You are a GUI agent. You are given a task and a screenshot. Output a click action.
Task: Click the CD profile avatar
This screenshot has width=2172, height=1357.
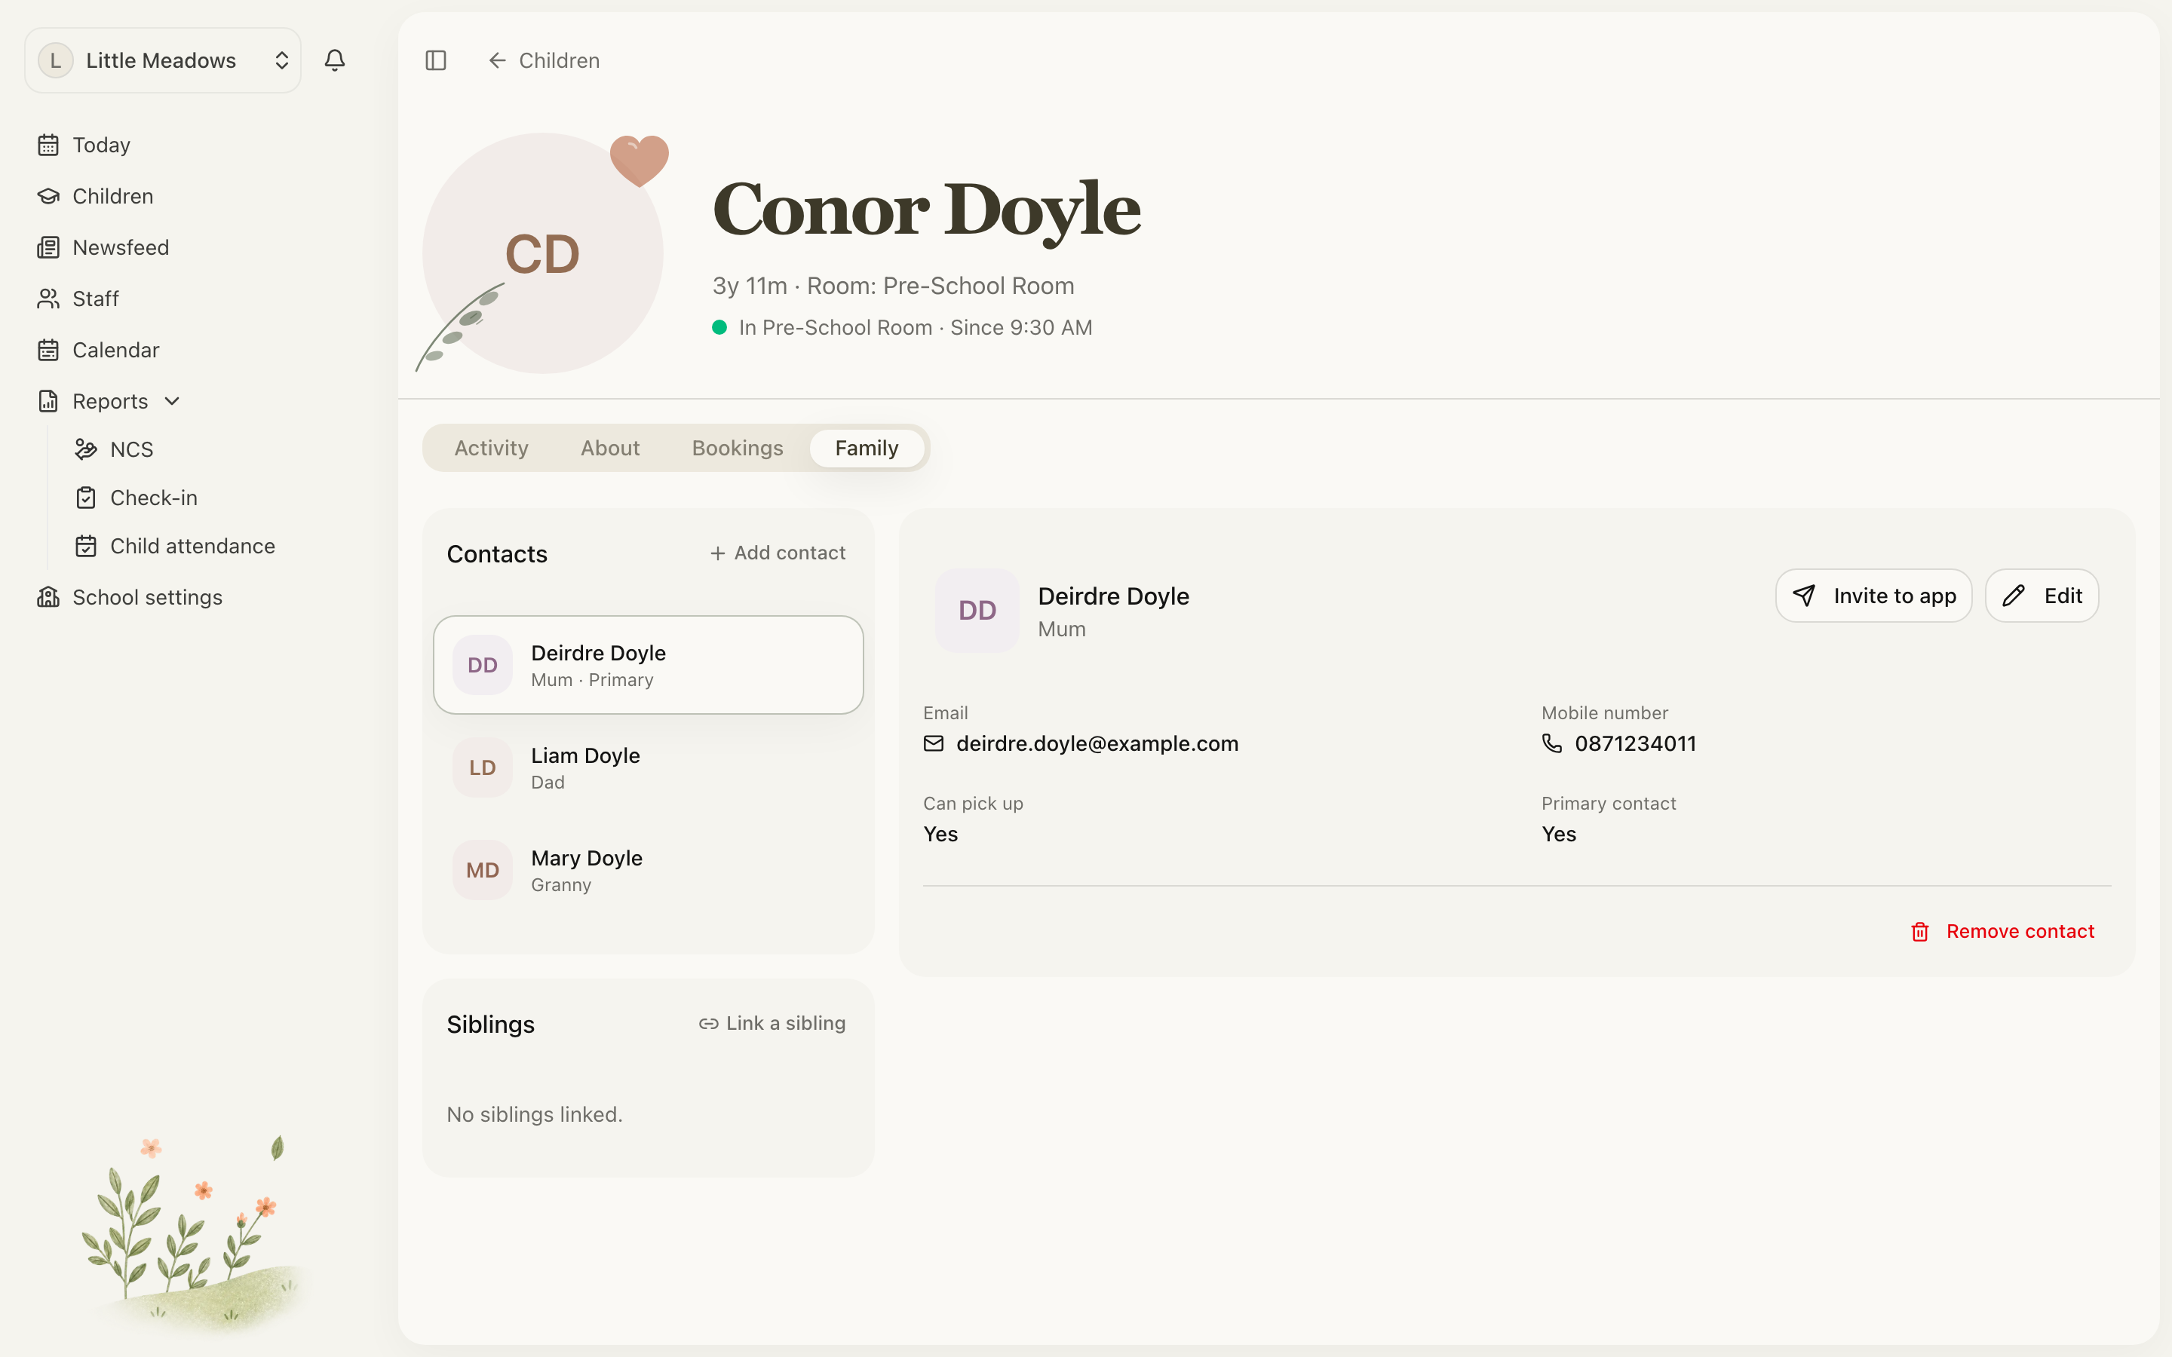tap(542, 253)
